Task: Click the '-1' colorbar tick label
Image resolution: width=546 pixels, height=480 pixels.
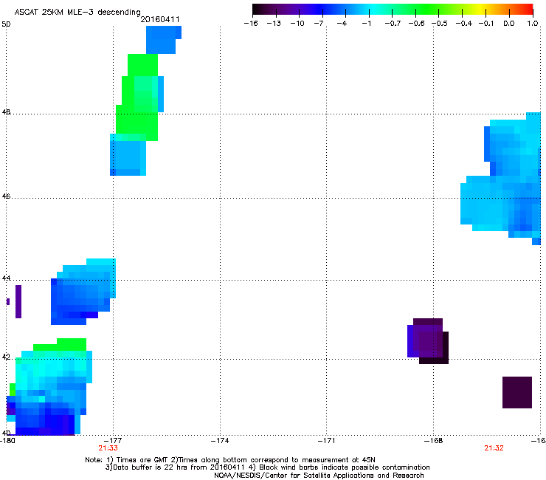Action: [366, 24]
